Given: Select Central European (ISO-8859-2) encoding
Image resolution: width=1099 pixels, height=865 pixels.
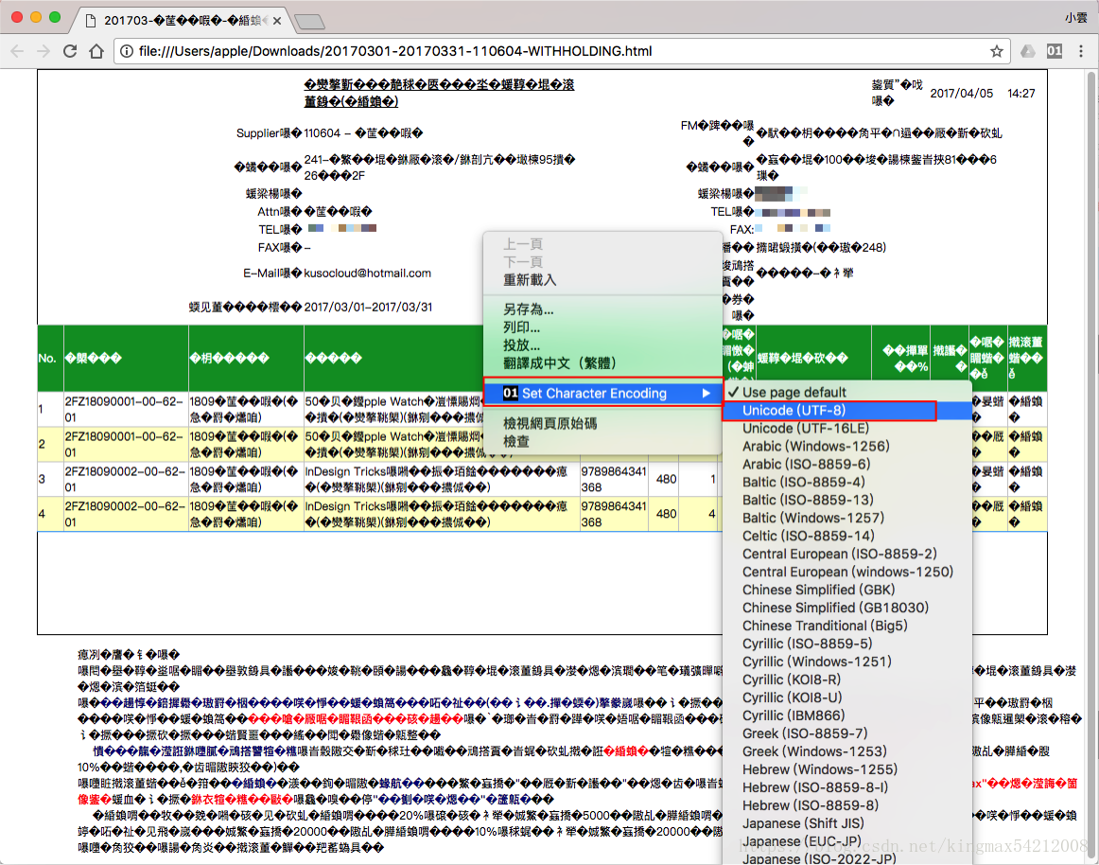Looking at the screenshot, I should (846, 555).
